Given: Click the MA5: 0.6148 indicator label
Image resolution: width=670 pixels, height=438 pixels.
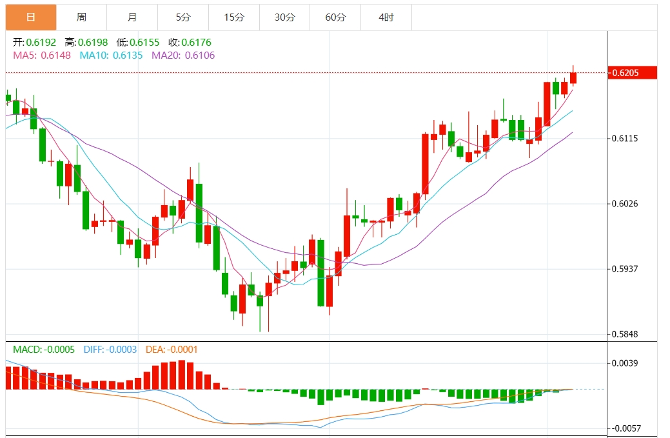Looking at the screenshot, I should (x=42, y=55).
